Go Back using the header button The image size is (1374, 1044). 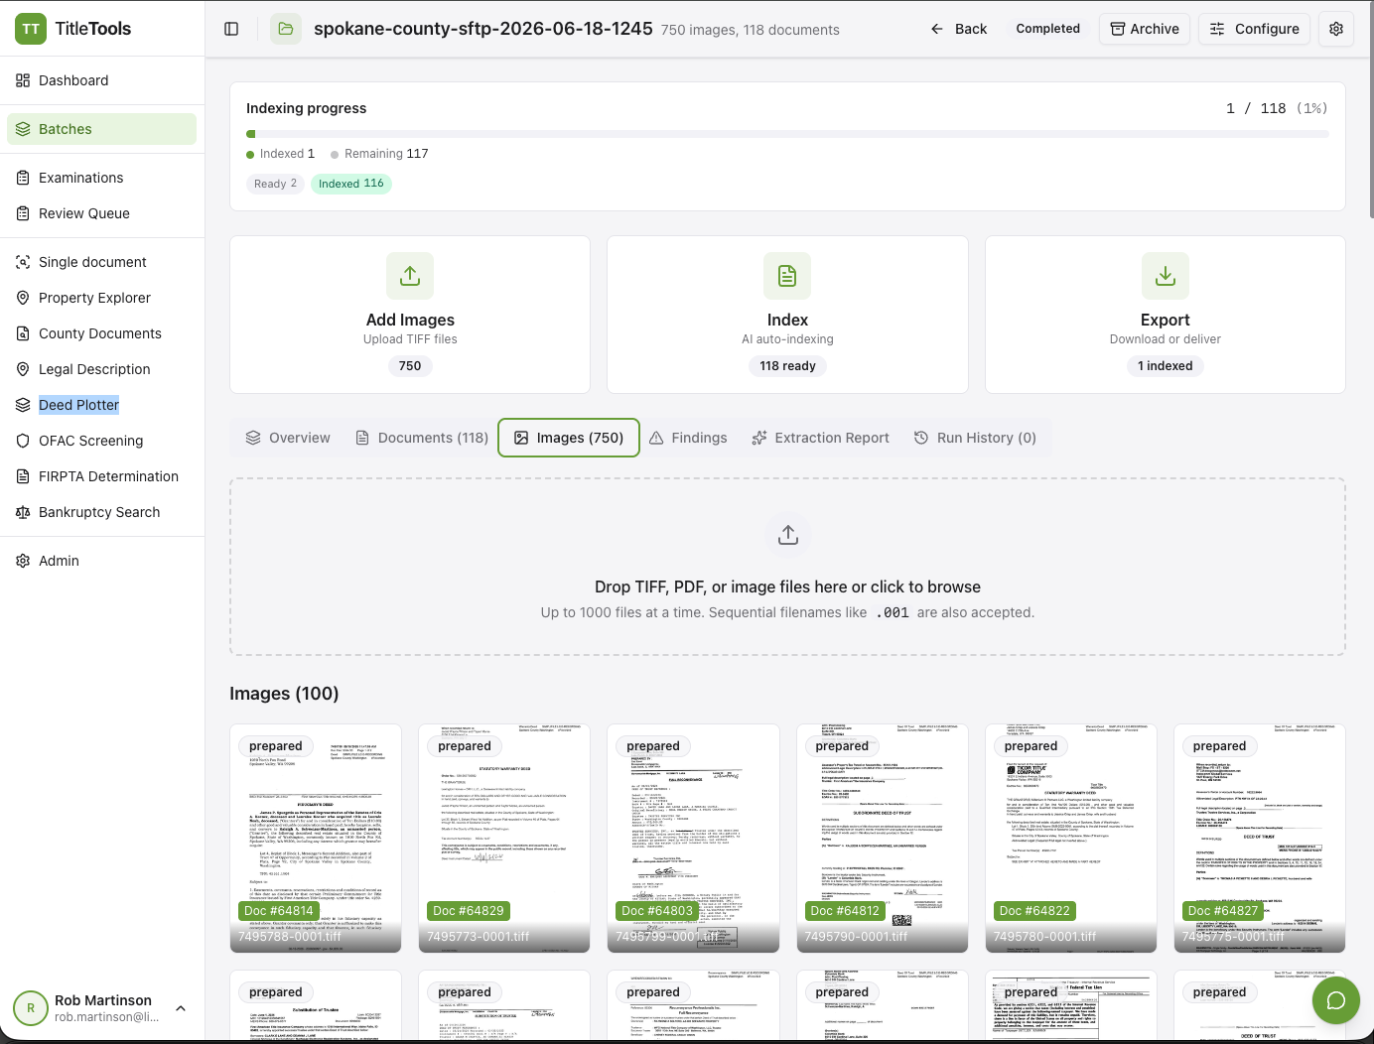pos(959,29)
